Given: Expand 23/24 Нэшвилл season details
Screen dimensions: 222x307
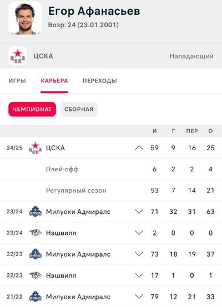Looking at the screenshot, I should point(139,233).
